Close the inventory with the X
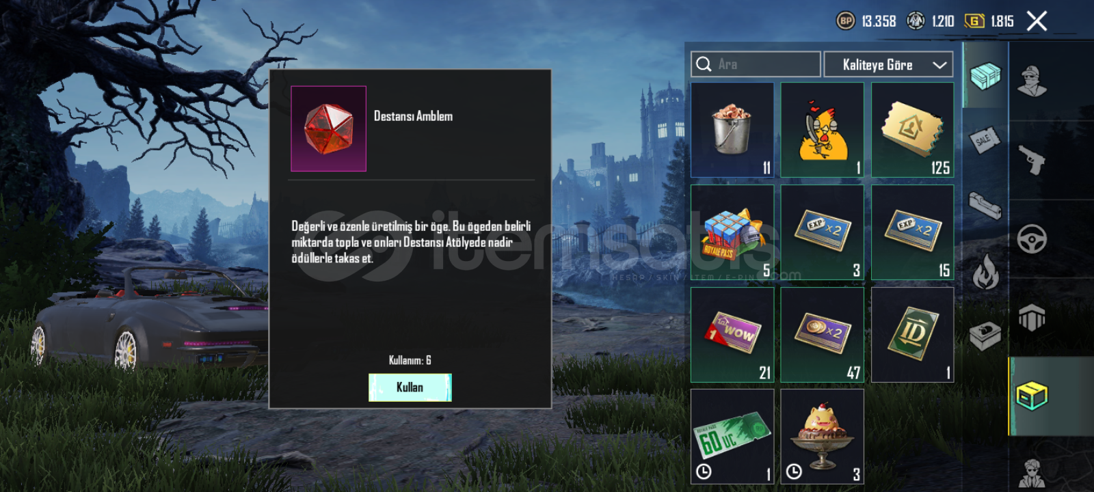Screen dimensions: 1094x492 pyautogui.click(x=1037, y=21)
